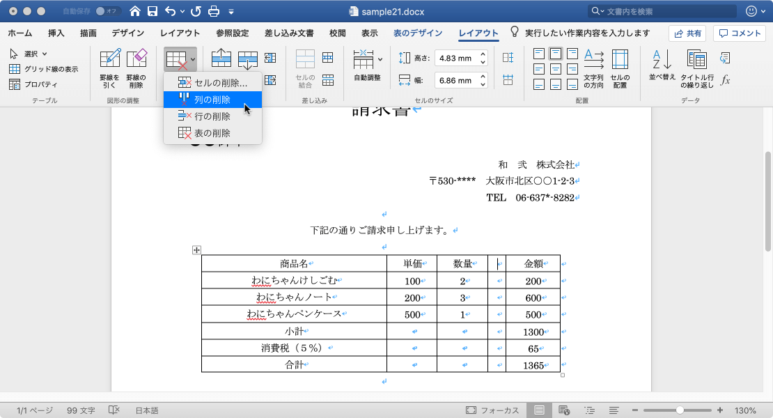
Task: Open the AutoFit (自動調整) dropdown
Action: [x=368, y=65]
